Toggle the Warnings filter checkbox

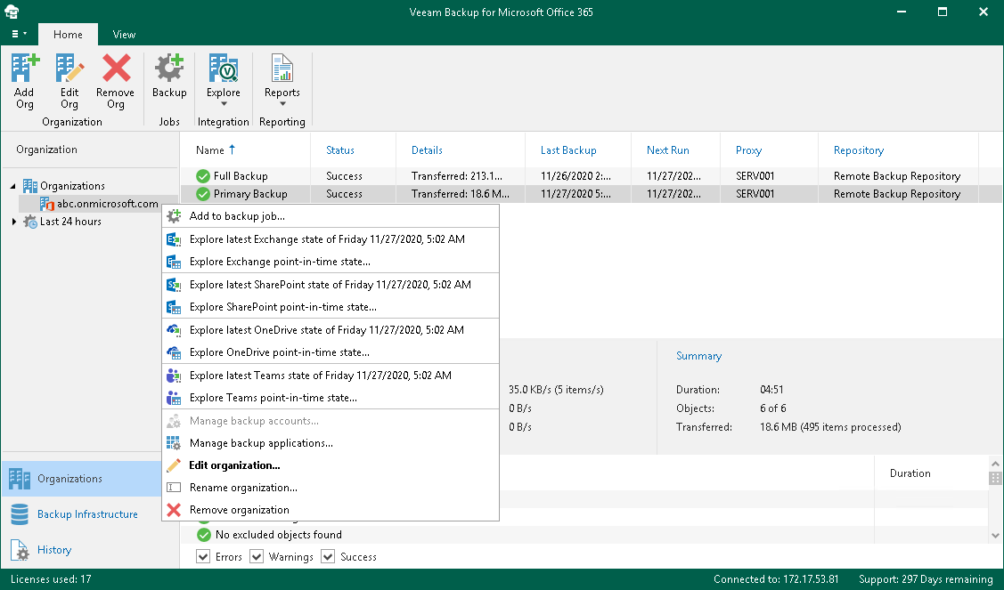click(x=257, y=557)
